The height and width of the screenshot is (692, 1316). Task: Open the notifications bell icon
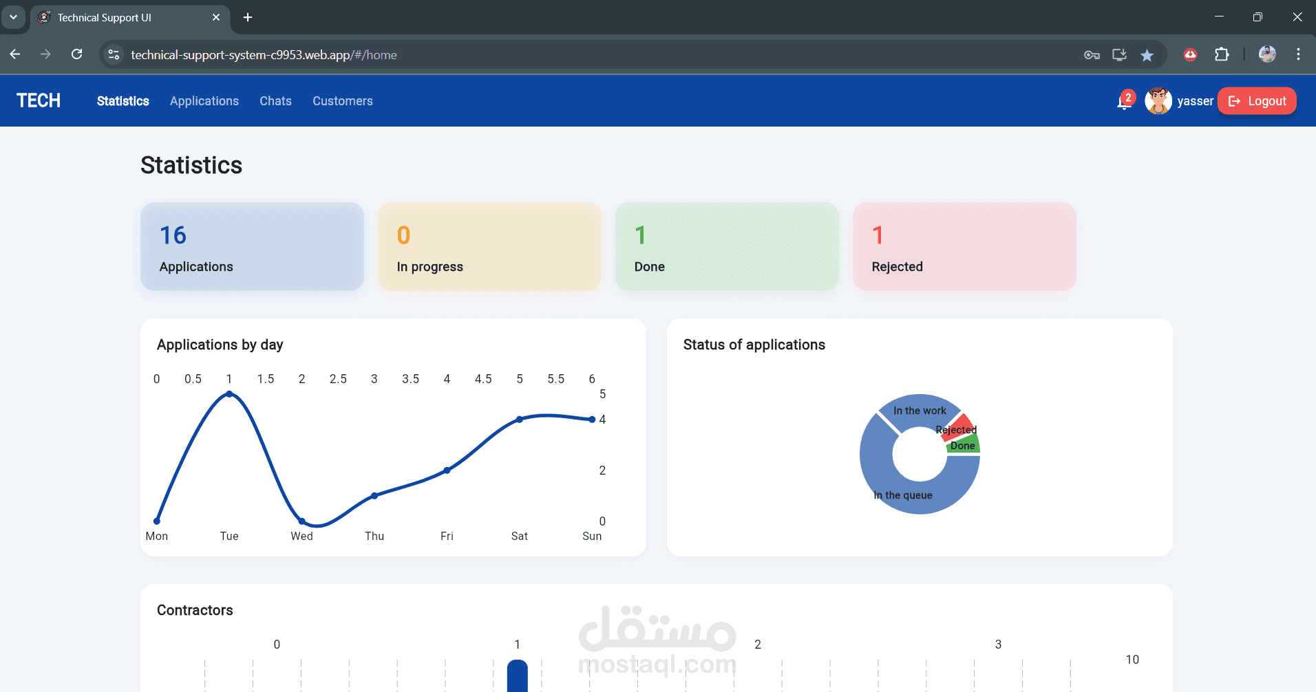1125,101
